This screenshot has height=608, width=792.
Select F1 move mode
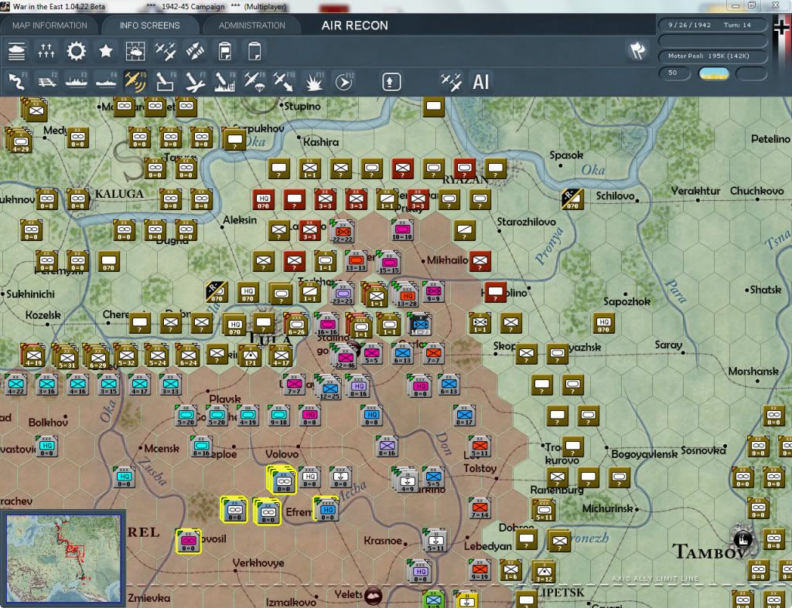[17, 82]
